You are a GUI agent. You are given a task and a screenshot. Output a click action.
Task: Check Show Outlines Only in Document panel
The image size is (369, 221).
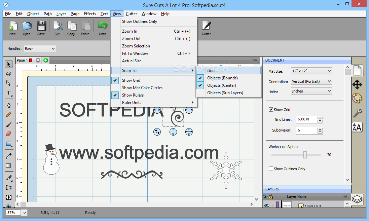[x=271, y=169]
